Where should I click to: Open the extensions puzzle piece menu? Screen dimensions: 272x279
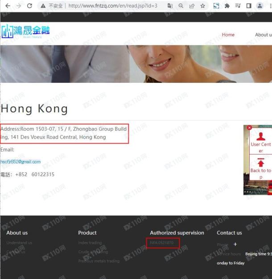pos(227,6)
